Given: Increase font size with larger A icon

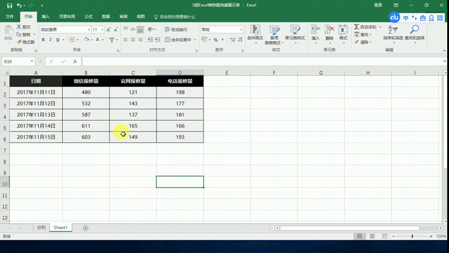Looking at the screenshot, I should (108, 30).
